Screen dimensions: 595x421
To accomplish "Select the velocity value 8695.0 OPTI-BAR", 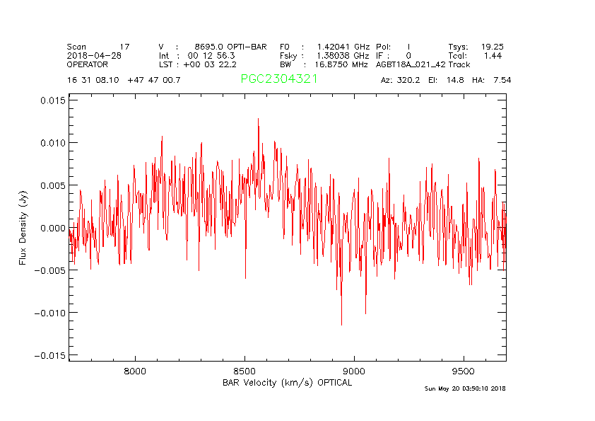I will pos(230,47).
